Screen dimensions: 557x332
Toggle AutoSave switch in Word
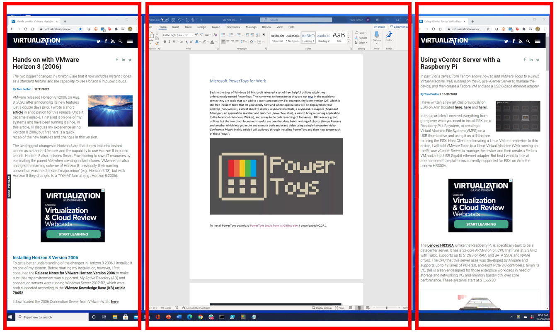(165, 19)
